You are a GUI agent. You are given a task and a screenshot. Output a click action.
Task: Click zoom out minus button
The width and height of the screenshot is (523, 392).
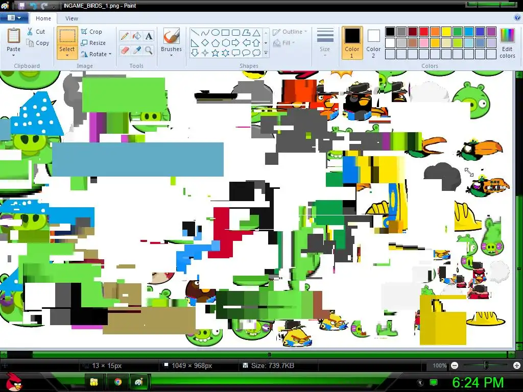pos(454,365)
